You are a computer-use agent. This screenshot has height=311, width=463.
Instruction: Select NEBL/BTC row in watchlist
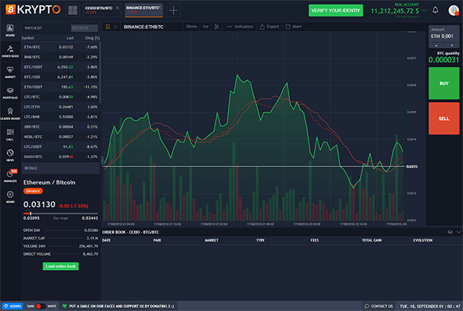[60, 136]
